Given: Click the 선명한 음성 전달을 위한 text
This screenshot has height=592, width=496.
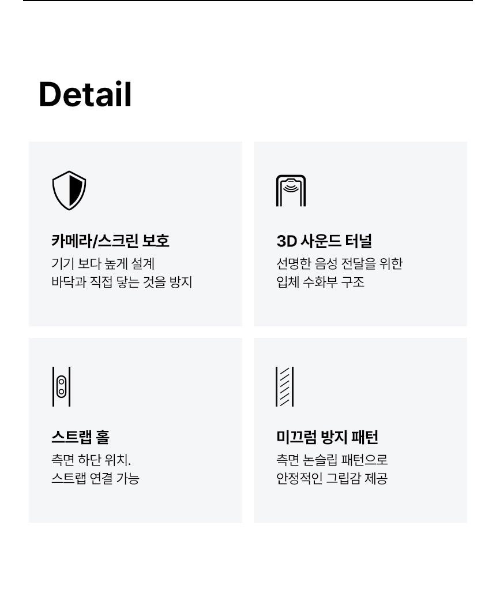Looking at the screenshot, I should tap(339, 264).
